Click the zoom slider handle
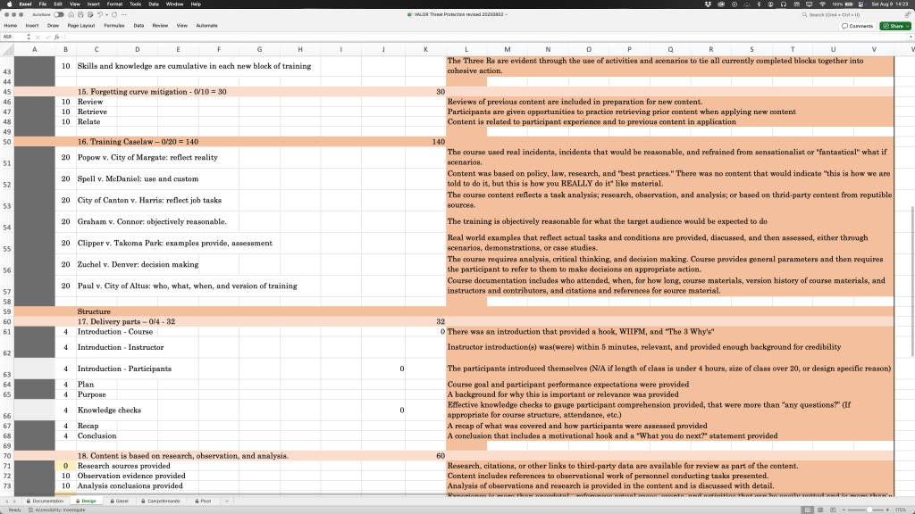Screen dimensions: 915x514 click(869, 510)
